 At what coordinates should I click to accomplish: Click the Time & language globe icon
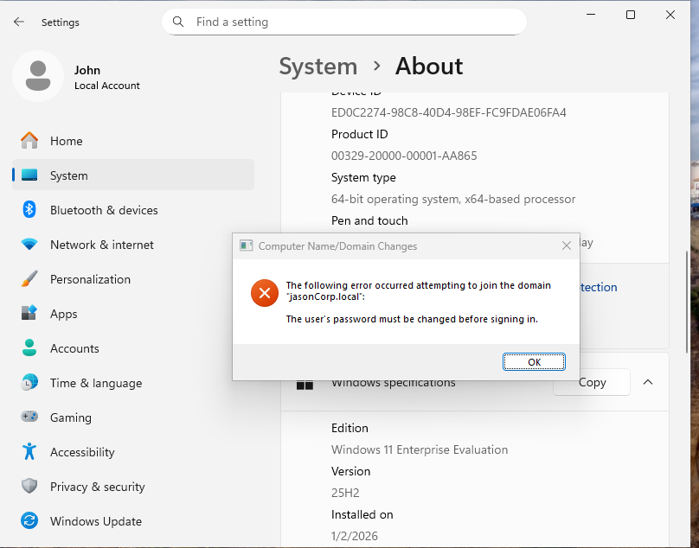(x=29, y=383)
